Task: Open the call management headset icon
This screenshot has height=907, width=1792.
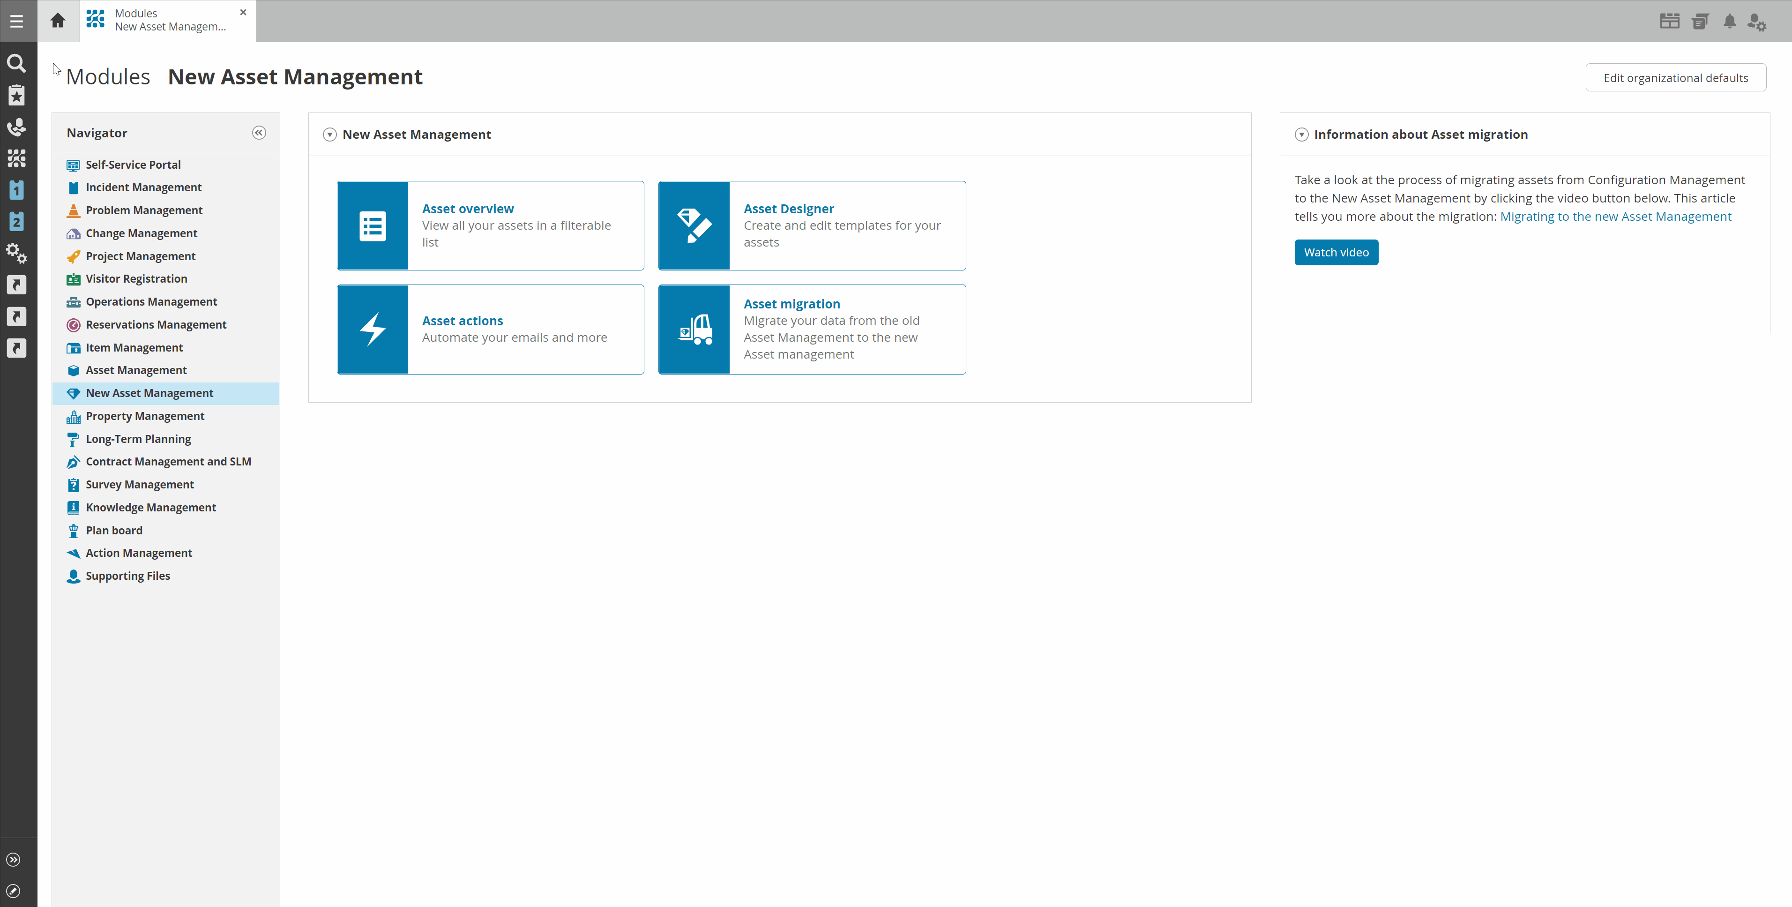Action: [x=17, y=127]
